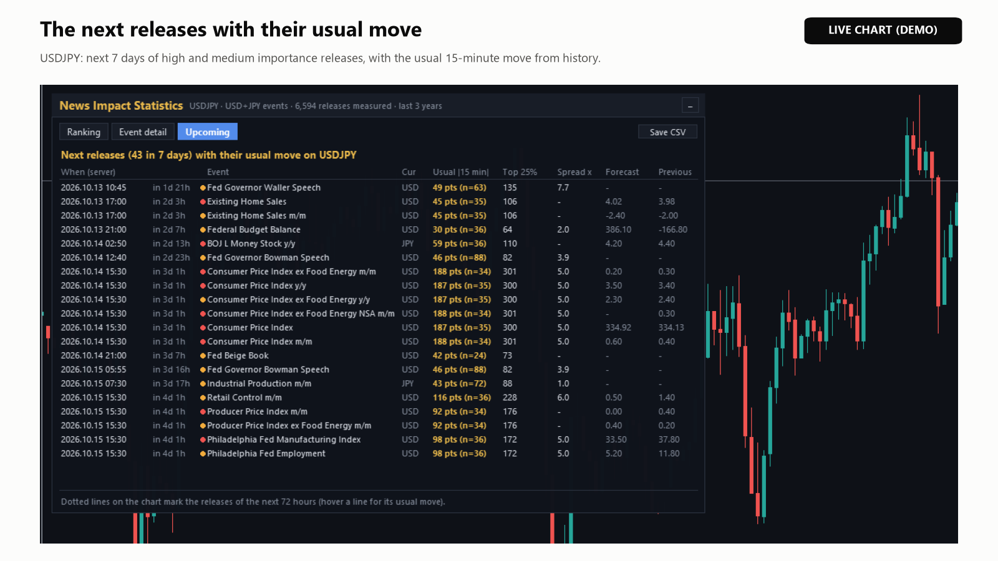This screenshot has height=561, width=998.
Task: Select the Industrial Production m/m event
Action: click(x=259, y=384)
